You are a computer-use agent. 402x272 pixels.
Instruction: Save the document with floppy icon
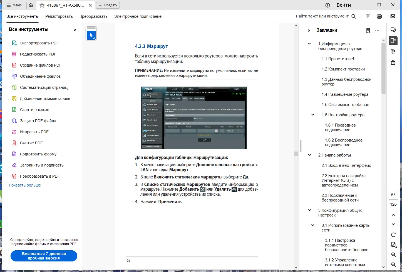(368, 16)
